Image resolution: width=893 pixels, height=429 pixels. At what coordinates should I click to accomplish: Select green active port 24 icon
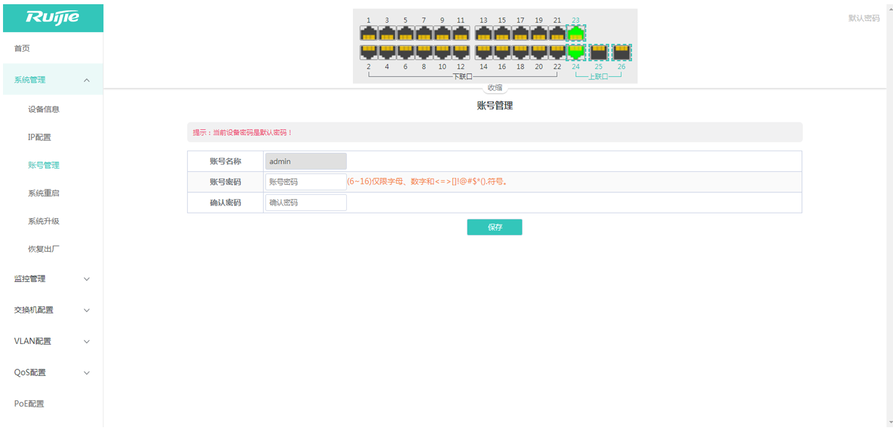(x=576, y=52)
